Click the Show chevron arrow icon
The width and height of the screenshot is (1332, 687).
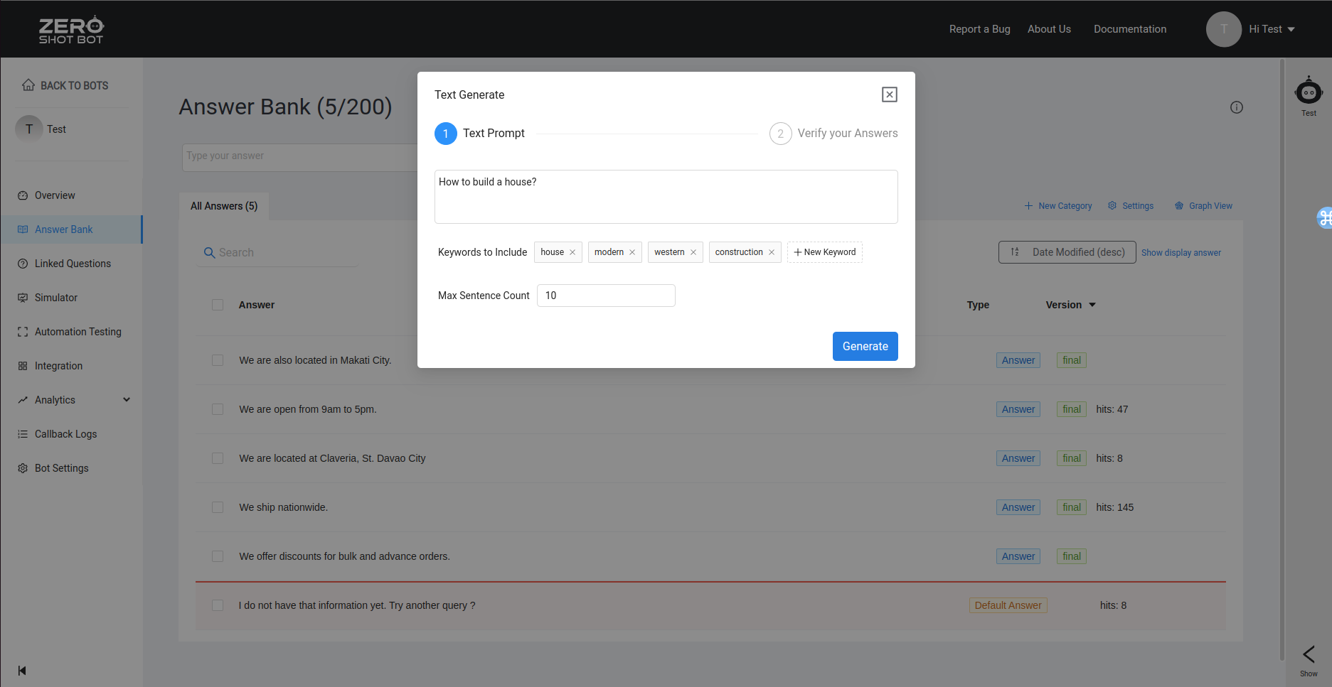(1309, 654)
